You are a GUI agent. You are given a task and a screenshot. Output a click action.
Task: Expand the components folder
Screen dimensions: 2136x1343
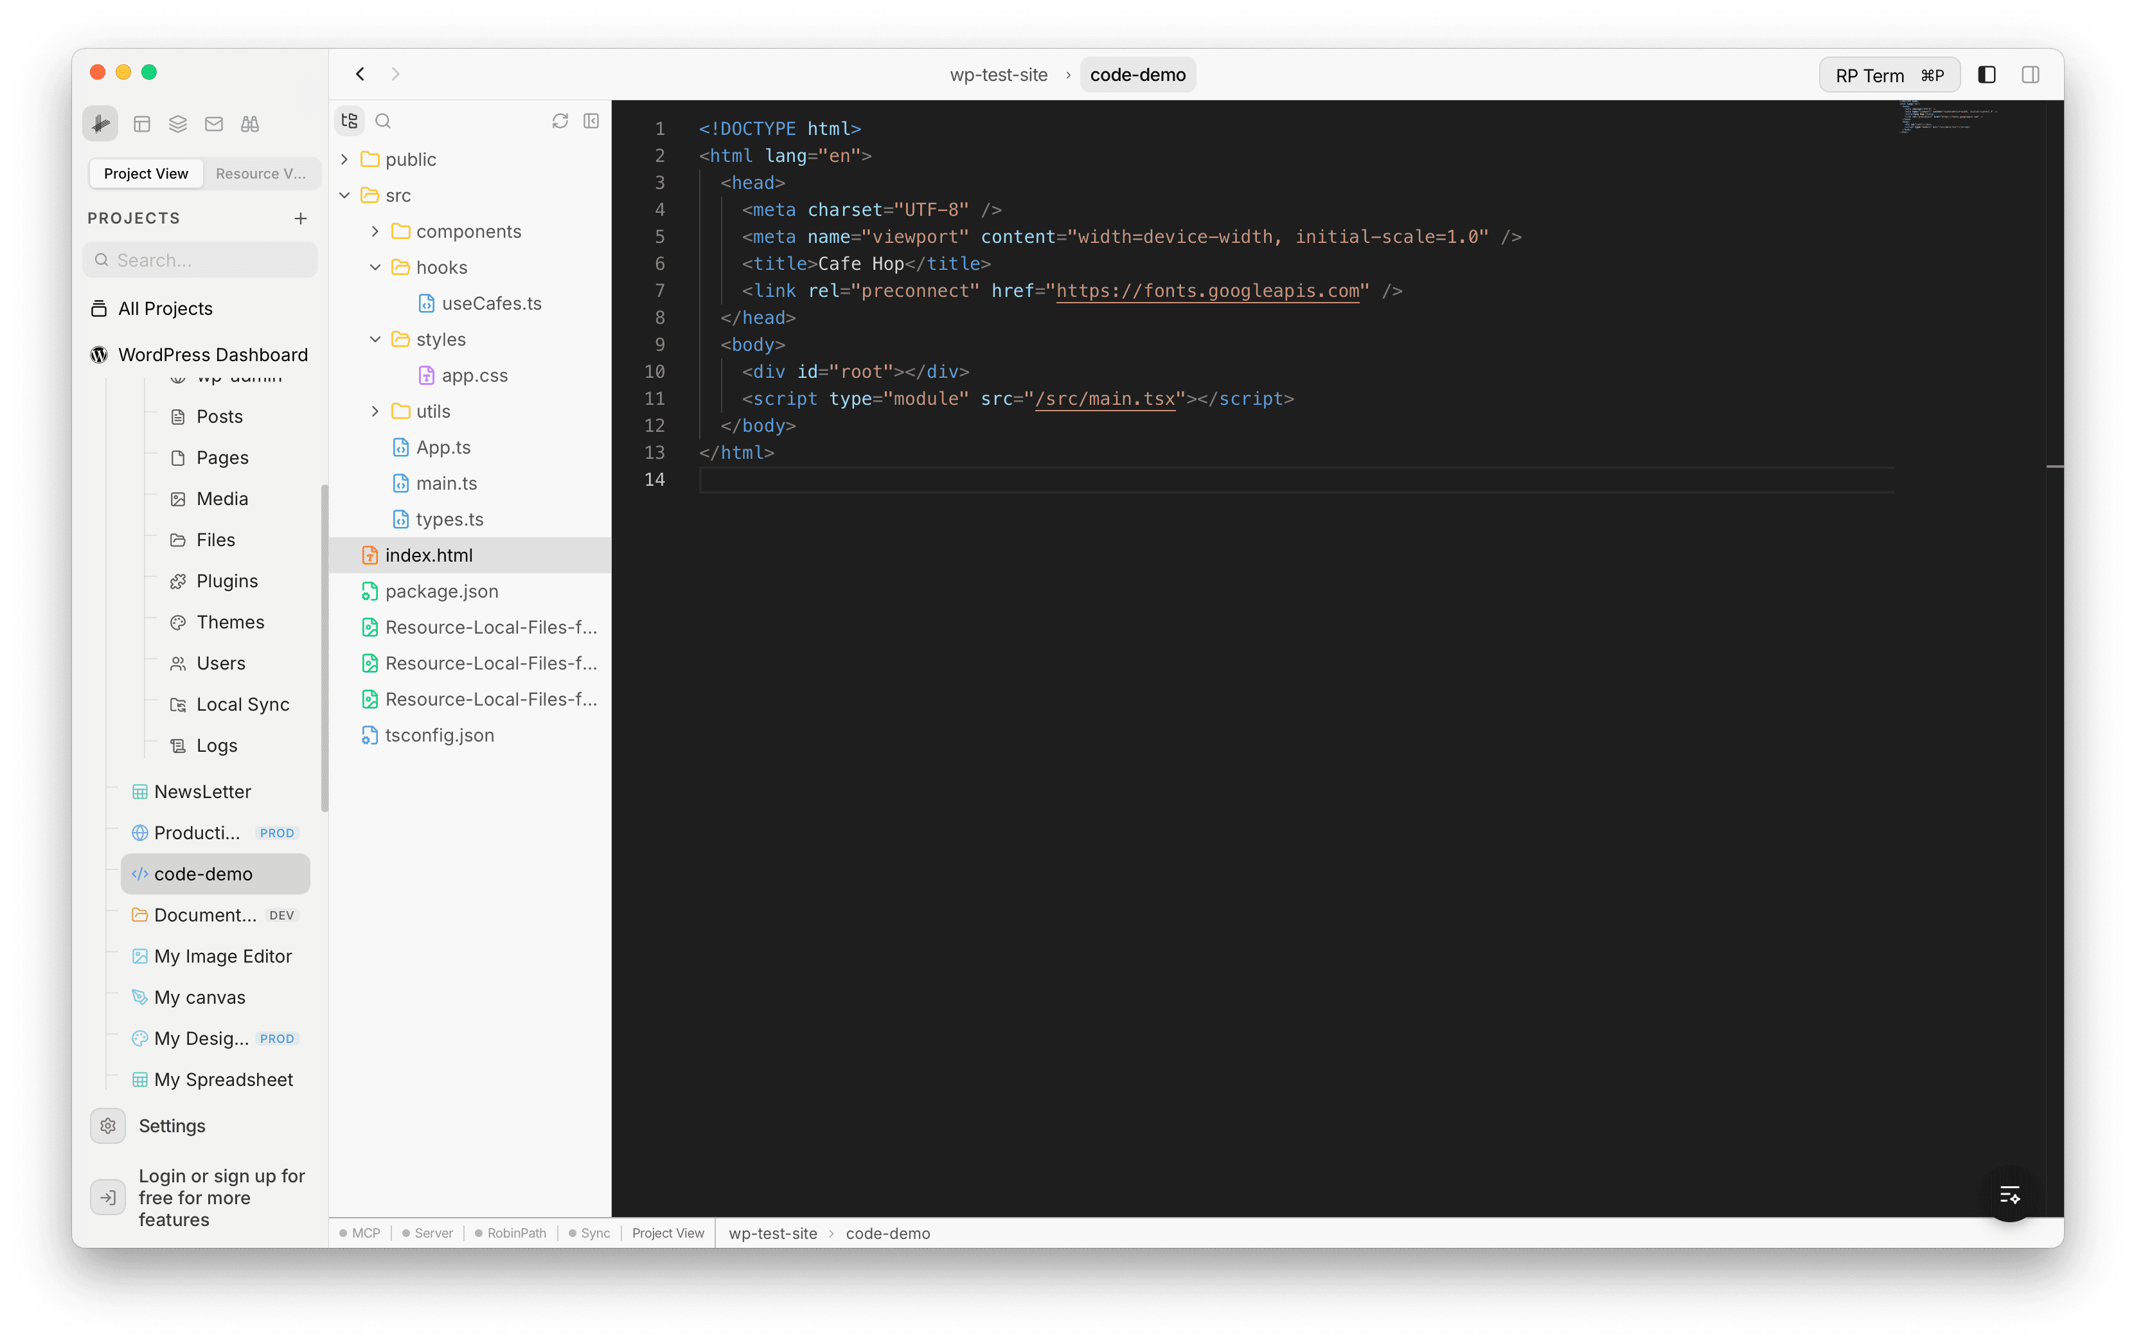click(375, 231)
